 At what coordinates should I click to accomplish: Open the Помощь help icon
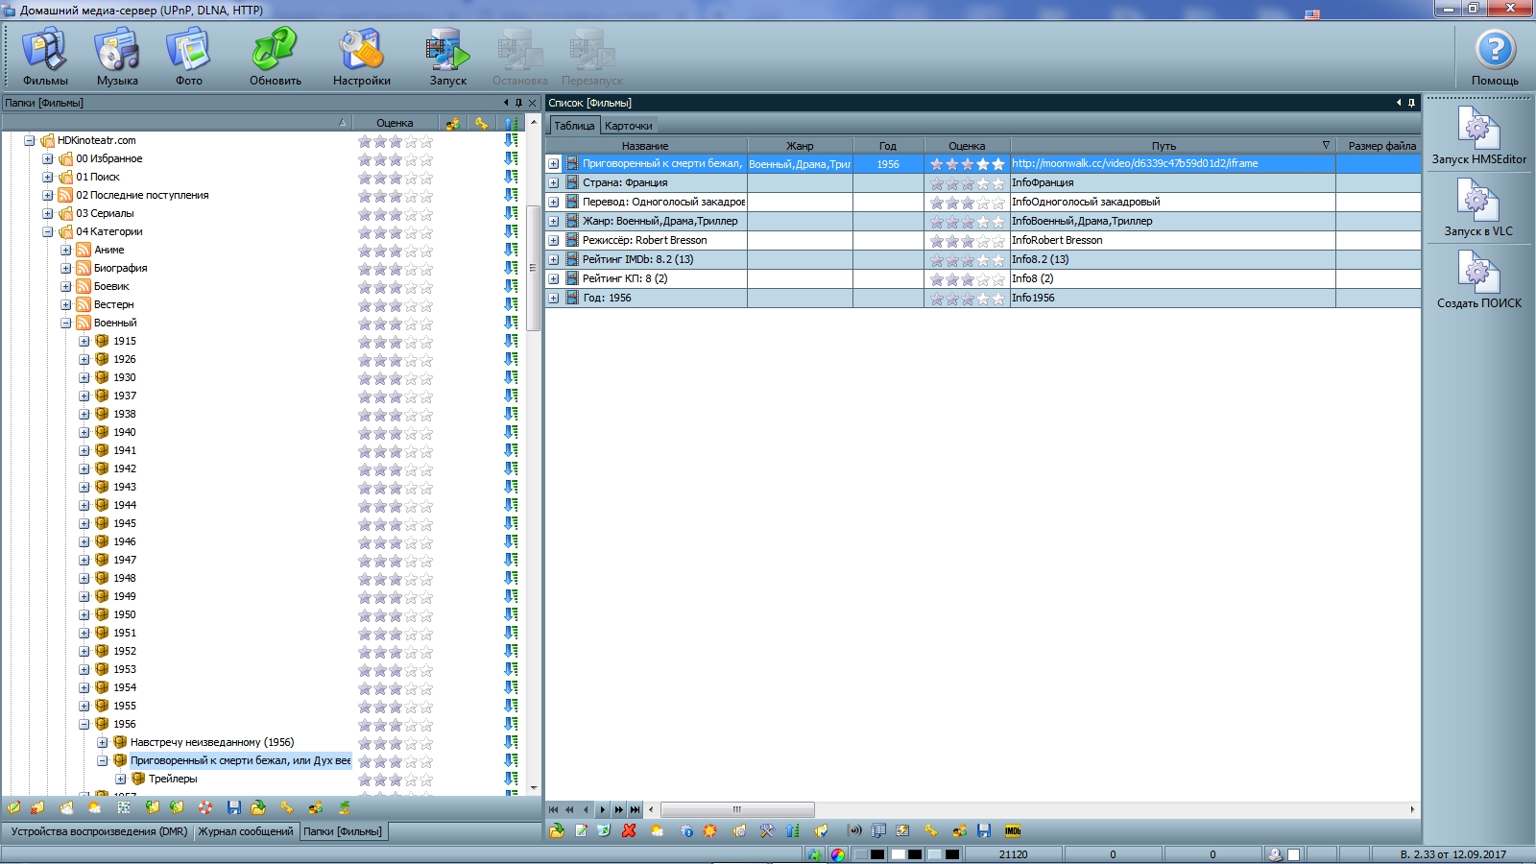tap(1495, 56)
